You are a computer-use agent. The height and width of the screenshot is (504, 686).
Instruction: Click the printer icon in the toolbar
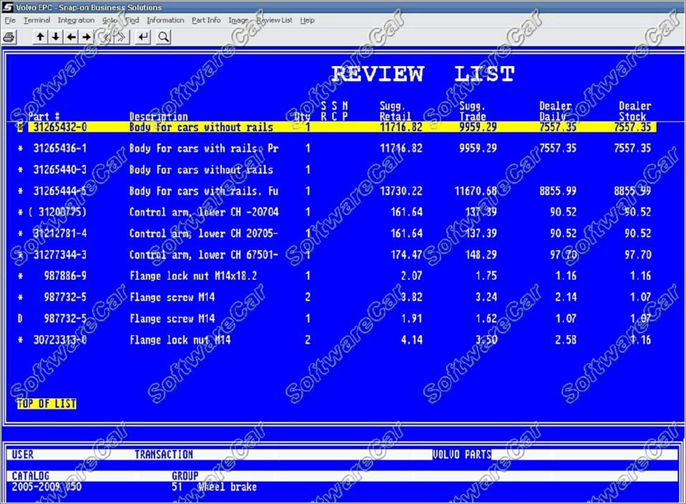(9, 37)
